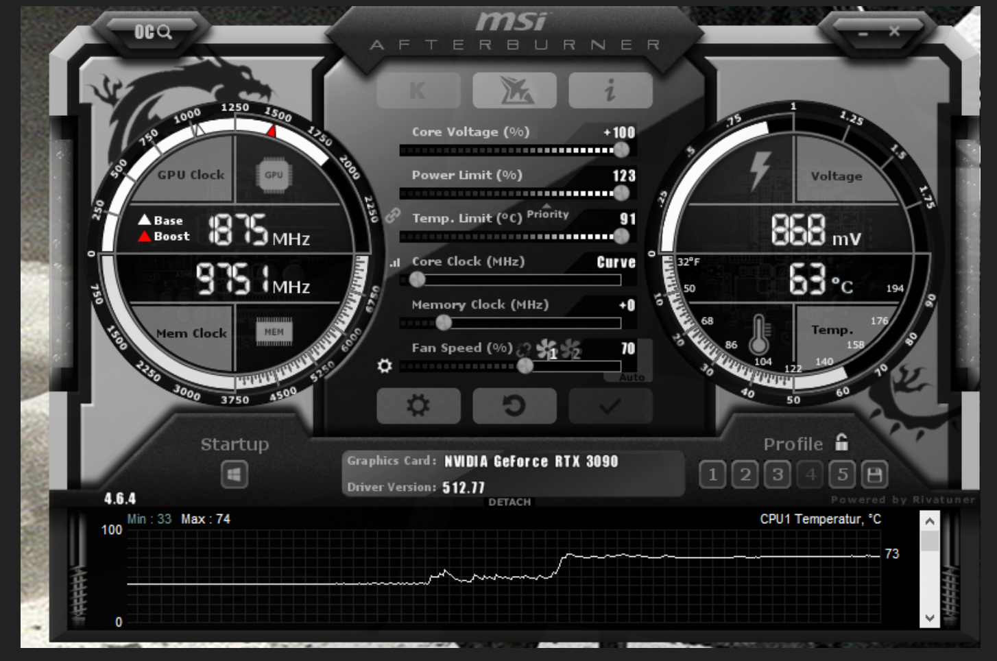997x661 pixels.
Task: Click the Min : 33 graph statistic
Action: [149, 519]
